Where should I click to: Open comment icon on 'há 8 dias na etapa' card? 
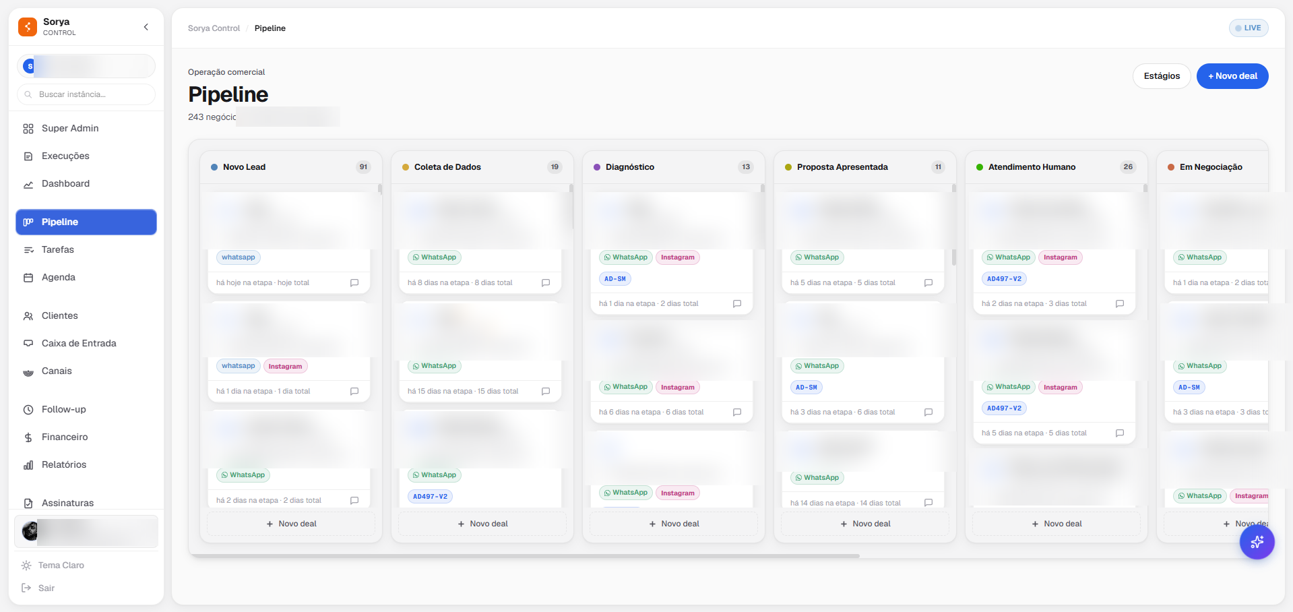point(546,283)
